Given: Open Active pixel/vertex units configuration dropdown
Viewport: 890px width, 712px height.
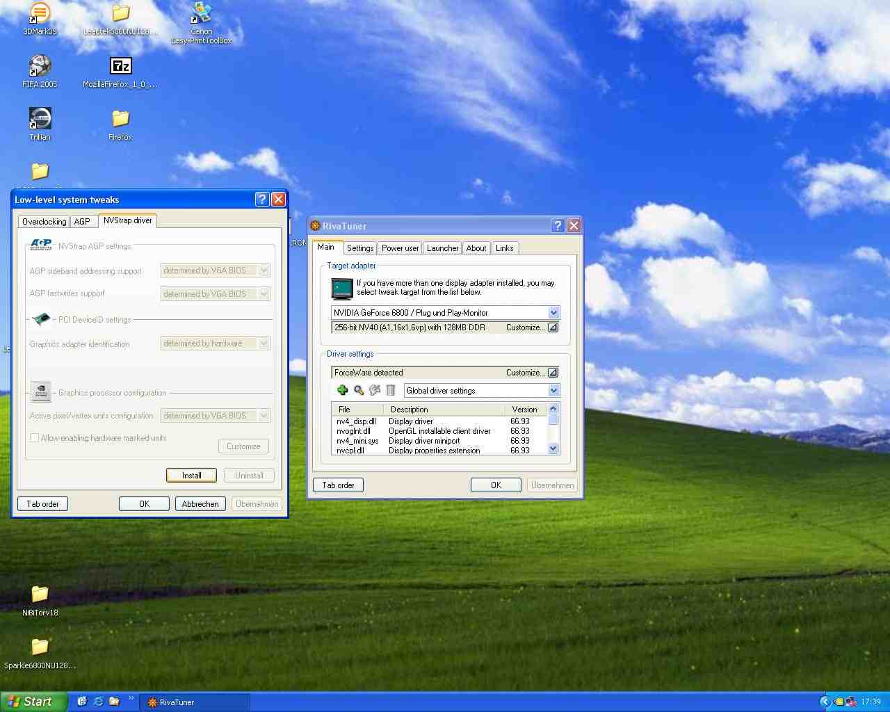Looking at the screenshot, I should coord(264,416).
